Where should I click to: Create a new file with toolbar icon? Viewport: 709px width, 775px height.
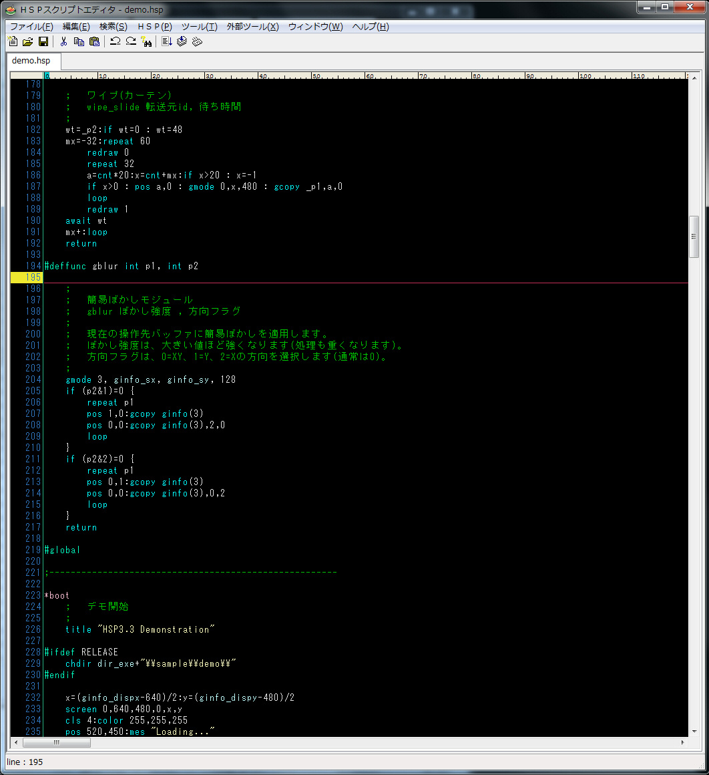(13, 41)
